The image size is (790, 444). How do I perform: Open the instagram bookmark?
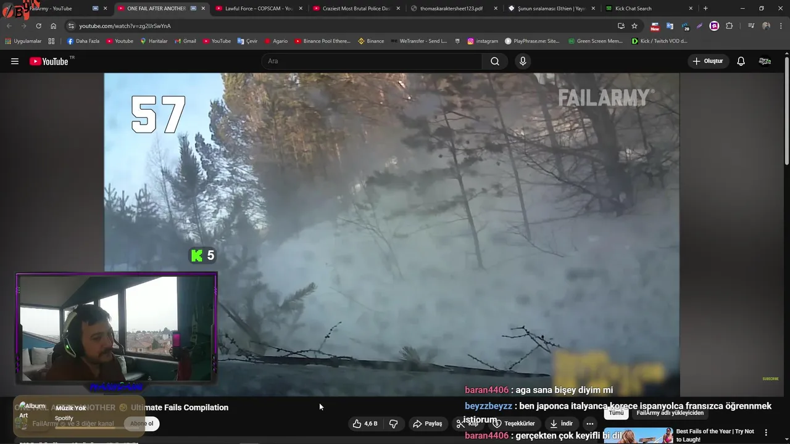tap(482, 41)
